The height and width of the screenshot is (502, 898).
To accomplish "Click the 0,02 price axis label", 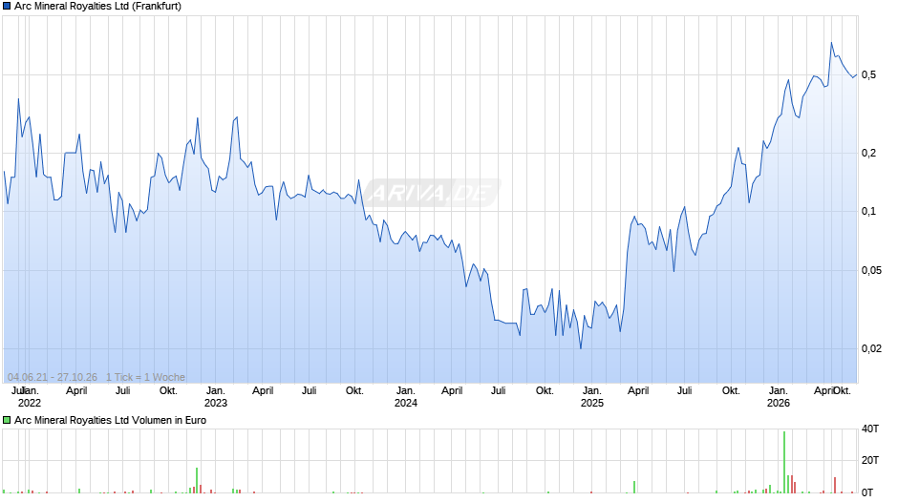I will click(x=871, y=348).
